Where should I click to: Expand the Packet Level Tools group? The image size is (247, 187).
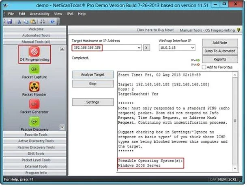click(34, 160)
